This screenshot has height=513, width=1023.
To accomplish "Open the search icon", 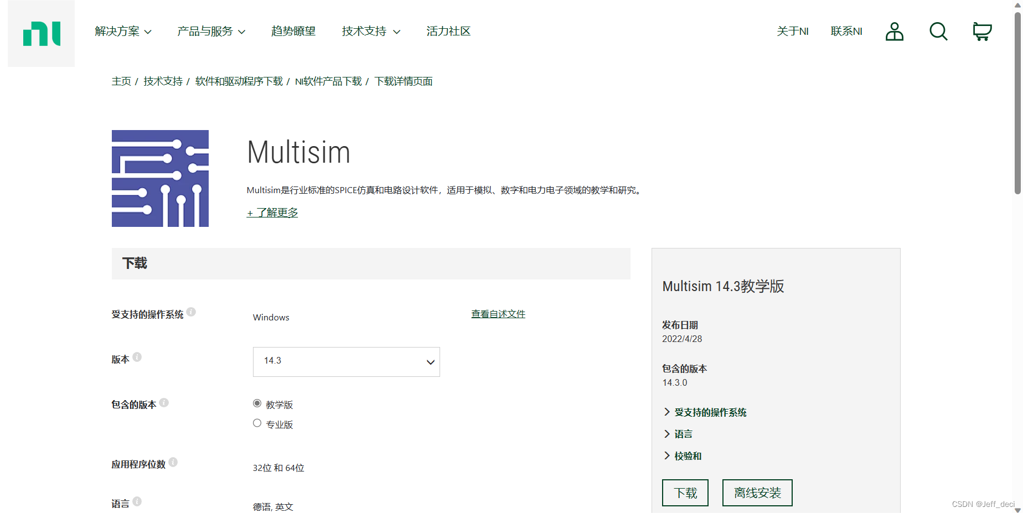I will coord(938,32).
